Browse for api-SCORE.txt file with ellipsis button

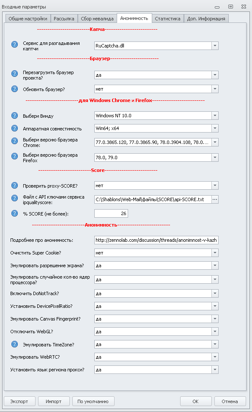[215, 199]
